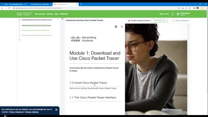The image size is (208, 117).
Task: Click the browser forward arrow
Action: 6,8
